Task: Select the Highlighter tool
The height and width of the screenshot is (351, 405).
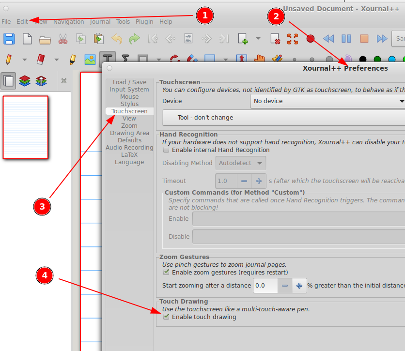Action: coord(73,60)
